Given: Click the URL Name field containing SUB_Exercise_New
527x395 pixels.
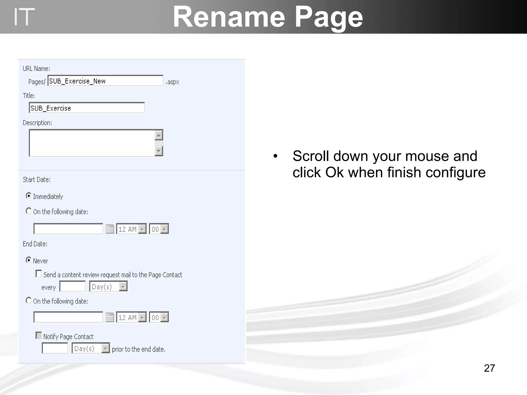Looking at the screenshot, I should tap(106, 81).
